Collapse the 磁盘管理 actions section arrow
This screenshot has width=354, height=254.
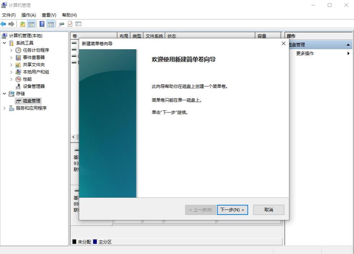tap(348, 45)
